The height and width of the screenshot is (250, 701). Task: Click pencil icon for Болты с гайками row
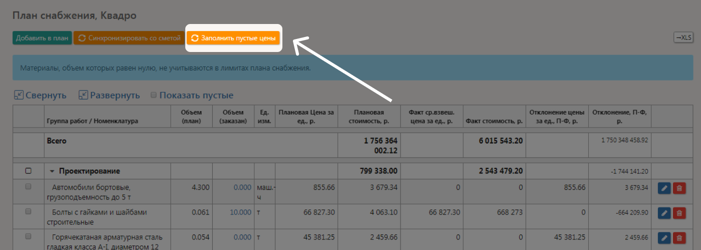point(664,213)
